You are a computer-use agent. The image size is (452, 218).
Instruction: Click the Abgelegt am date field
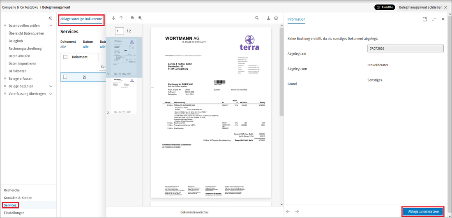(406, 49)
